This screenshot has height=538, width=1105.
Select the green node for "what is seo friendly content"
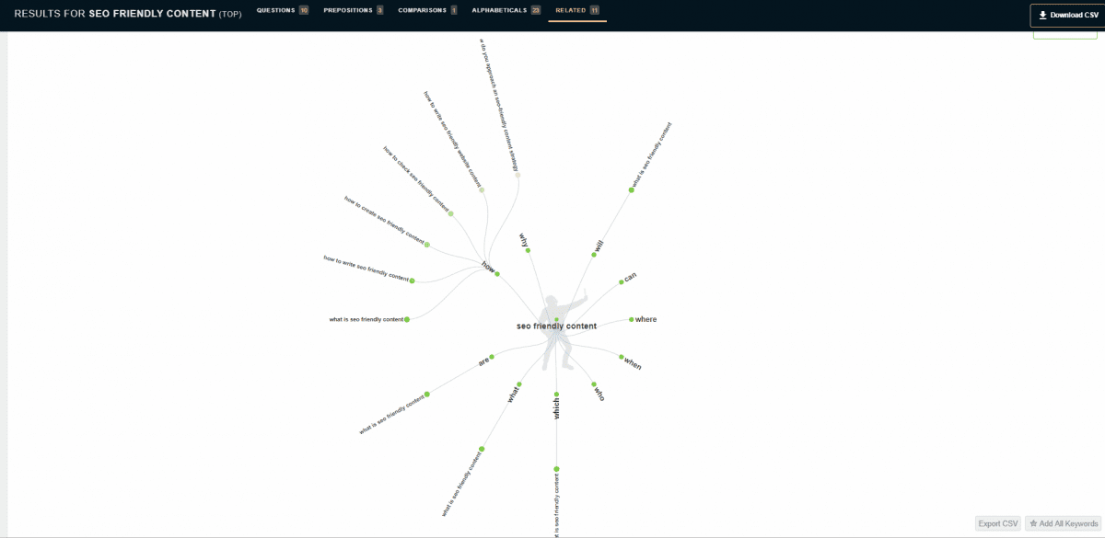tap(407, 319)
